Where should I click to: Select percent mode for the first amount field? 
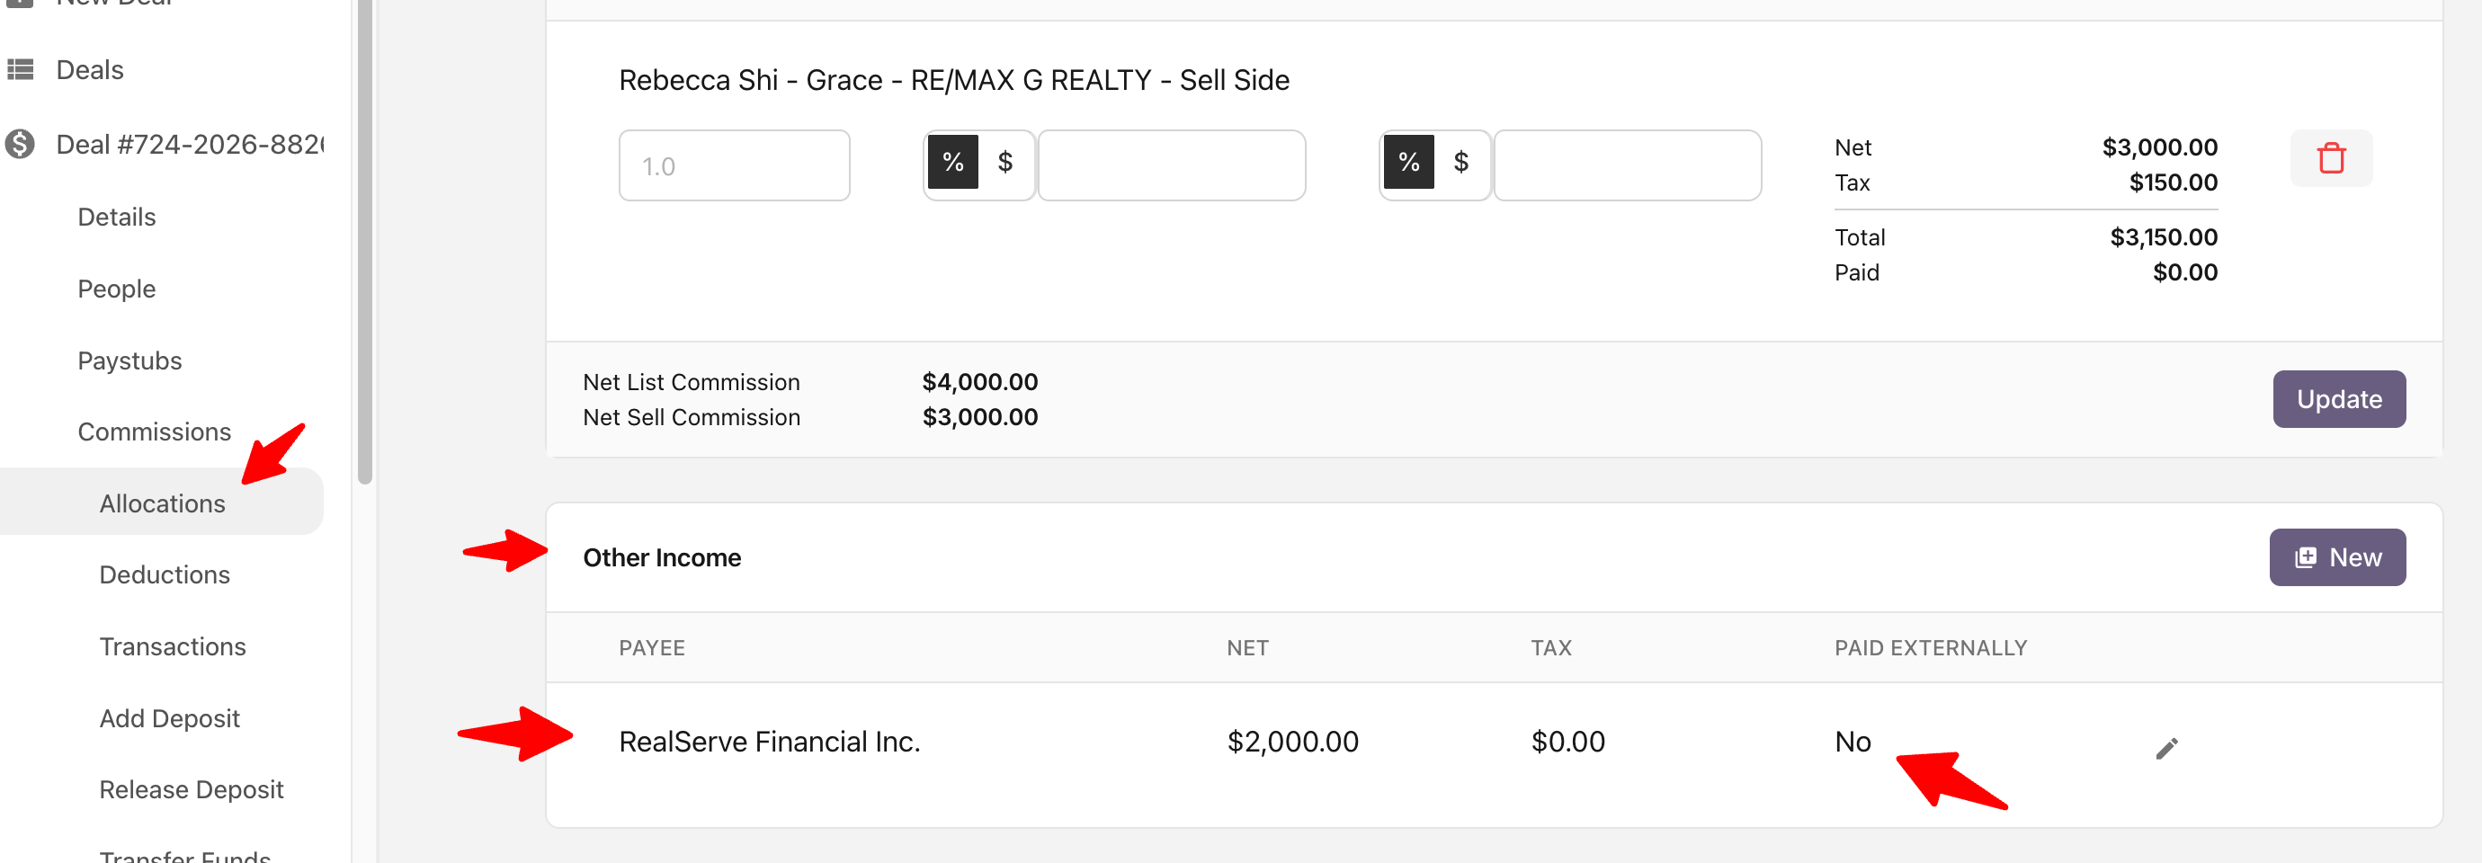[953, 162]
